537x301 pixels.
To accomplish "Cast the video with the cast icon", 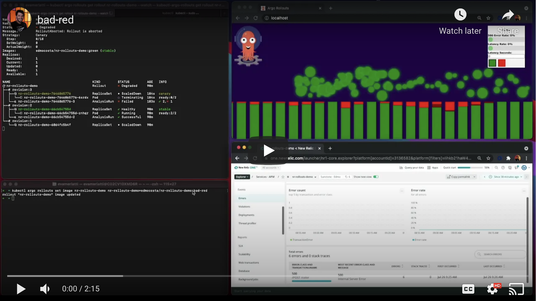I will (x=517, y=289).
